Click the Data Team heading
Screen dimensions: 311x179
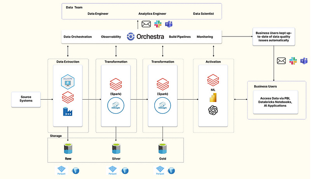(74, 7)
